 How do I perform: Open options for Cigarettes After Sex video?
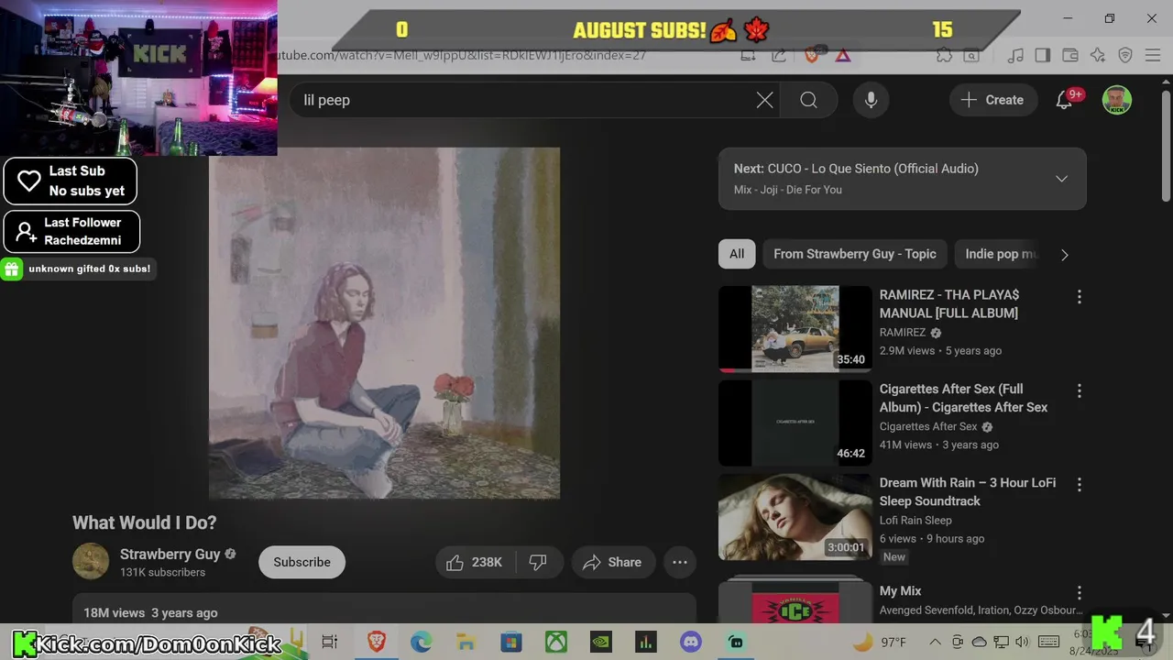[1079, 391]
